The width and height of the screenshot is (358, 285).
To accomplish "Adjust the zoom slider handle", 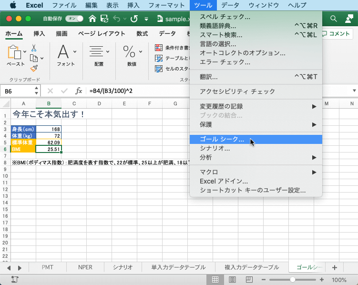I will [x=293, y=280].
